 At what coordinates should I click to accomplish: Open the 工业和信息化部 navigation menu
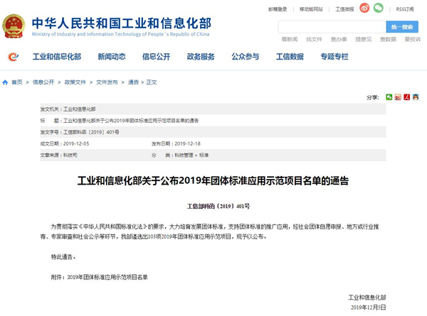coord(56,57)
